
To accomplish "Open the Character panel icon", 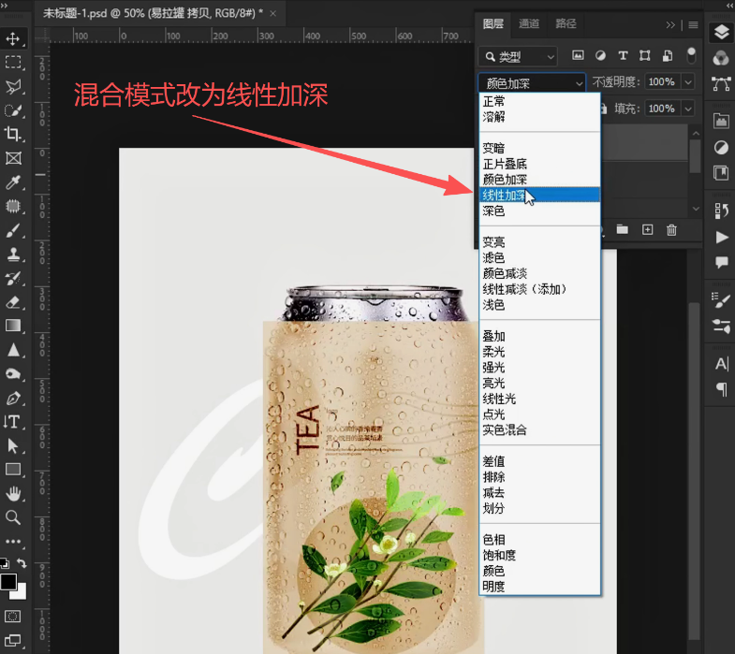I will point(721,364).
